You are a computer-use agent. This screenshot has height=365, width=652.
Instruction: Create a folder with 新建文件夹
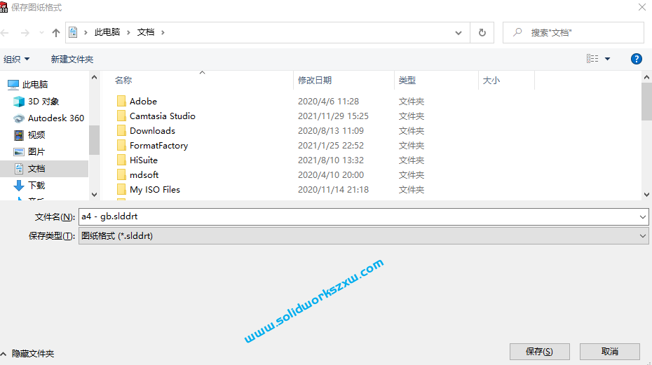pos(72,59)
